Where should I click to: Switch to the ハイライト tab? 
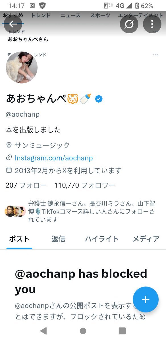click(102, 239)
